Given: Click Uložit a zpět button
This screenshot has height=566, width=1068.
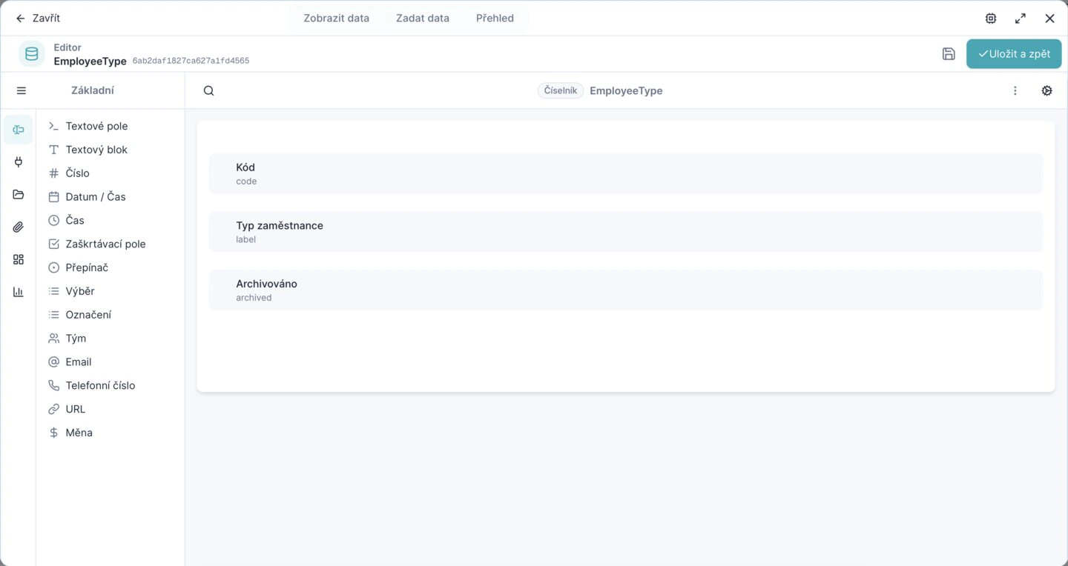Looking at the screenshot, I should [x=1014, y=53].
